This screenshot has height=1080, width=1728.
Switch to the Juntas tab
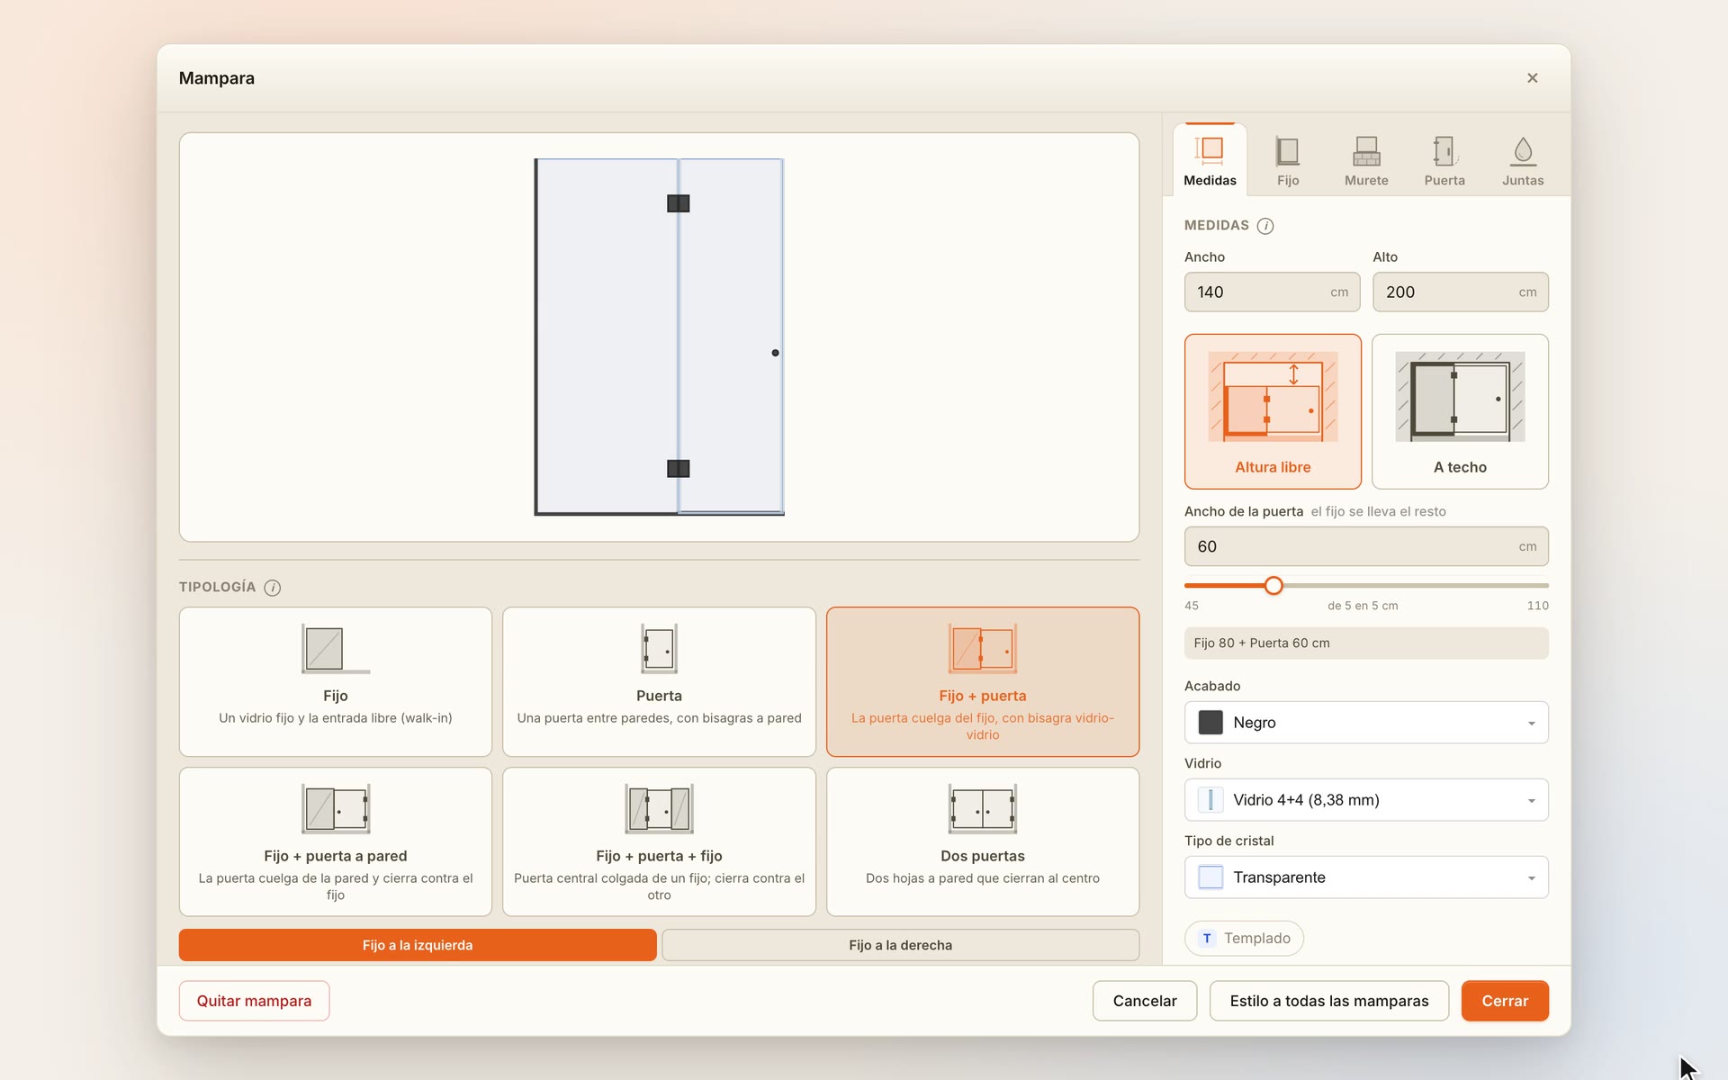1523,160
